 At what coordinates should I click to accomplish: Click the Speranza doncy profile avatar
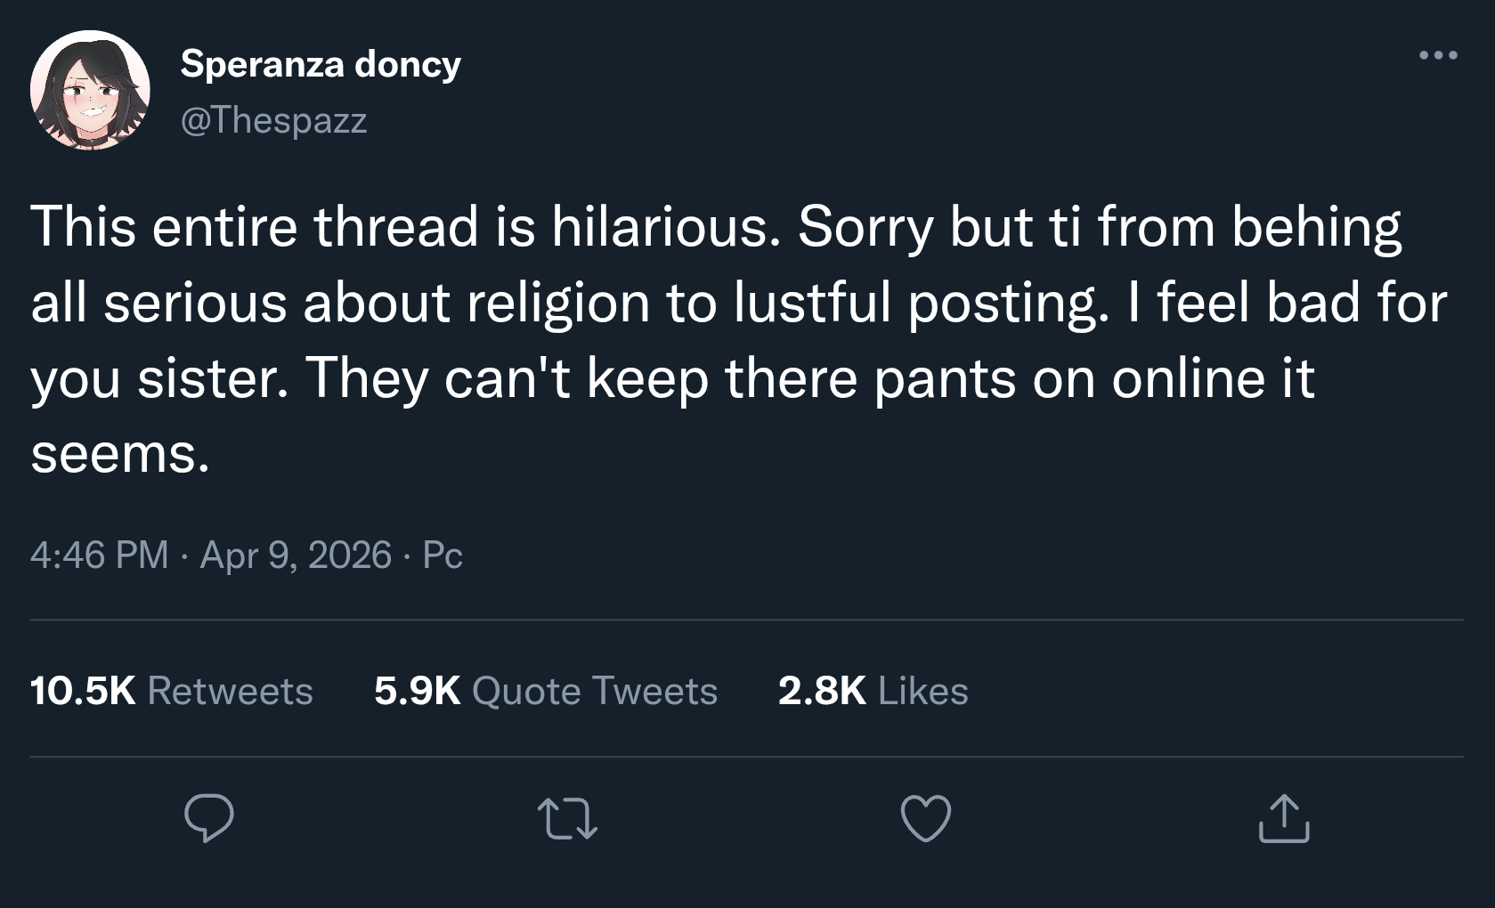click(x=90, y=91)
